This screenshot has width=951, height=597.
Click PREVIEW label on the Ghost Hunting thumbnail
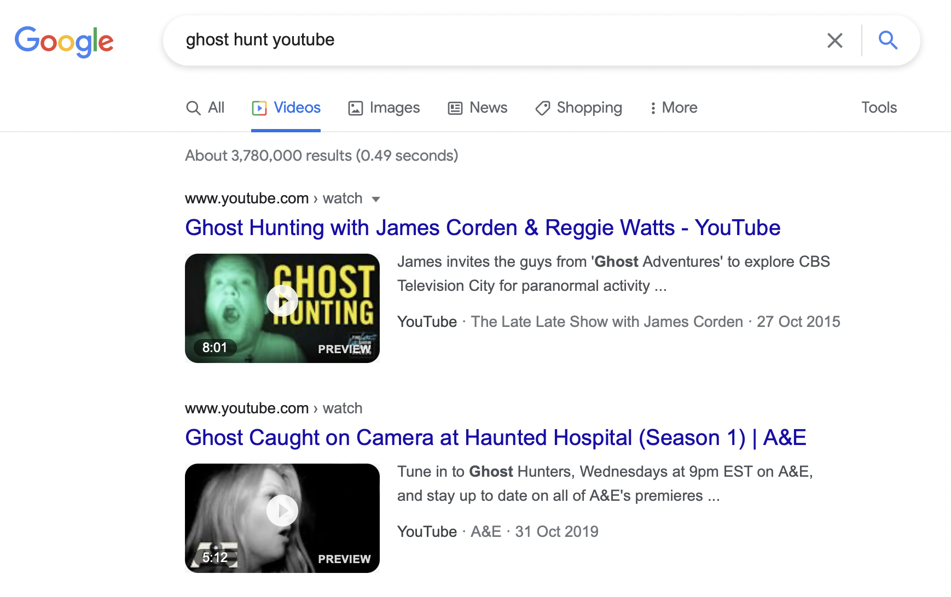pos(344,349)
